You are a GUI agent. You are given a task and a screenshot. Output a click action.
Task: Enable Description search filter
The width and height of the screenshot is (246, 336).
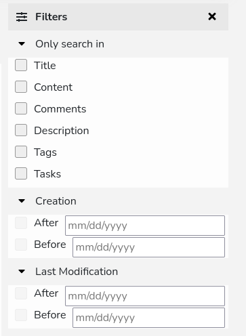[21, 130]
